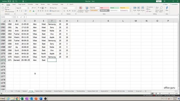Apply the yellow Fill Color bucket
The height and width of the screenshot is (101, 180).
coord(30,11)
